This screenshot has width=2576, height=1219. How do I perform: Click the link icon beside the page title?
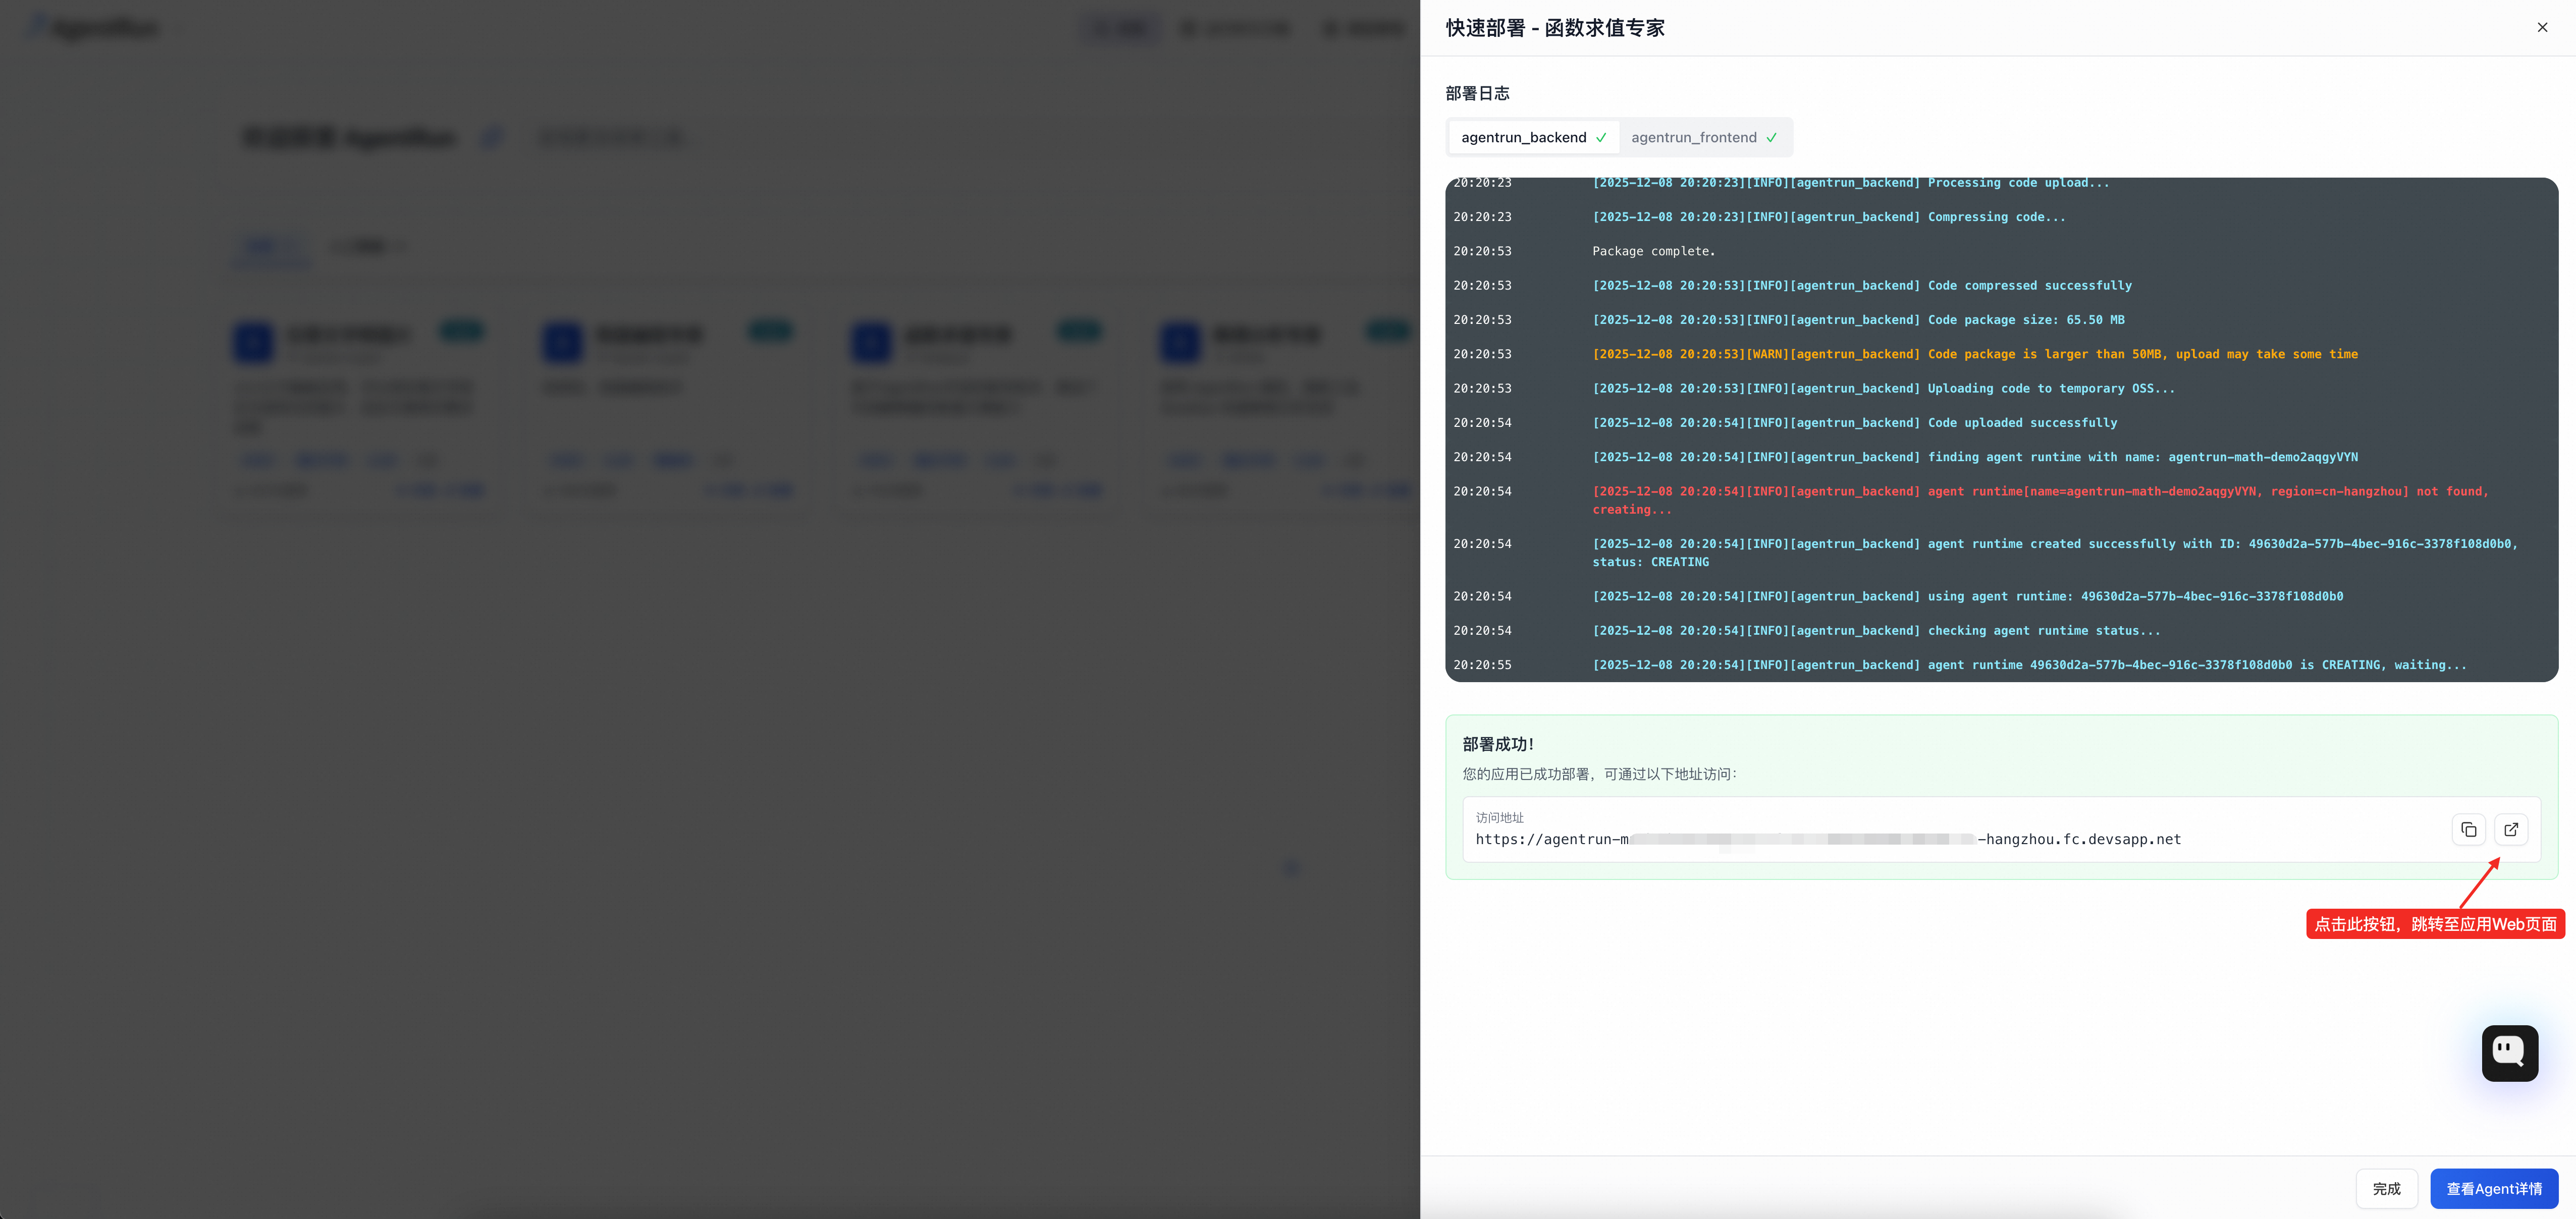491,136
